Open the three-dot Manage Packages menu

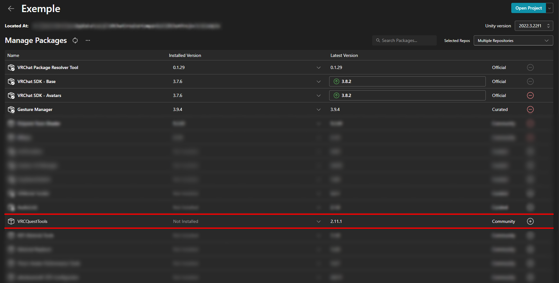(88, 40)
